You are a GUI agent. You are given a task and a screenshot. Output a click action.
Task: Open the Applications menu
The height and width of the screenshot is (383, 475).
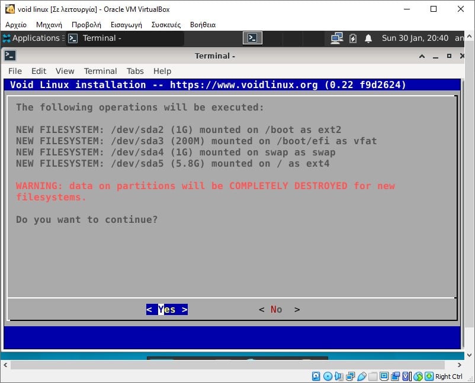click(33, 38)
